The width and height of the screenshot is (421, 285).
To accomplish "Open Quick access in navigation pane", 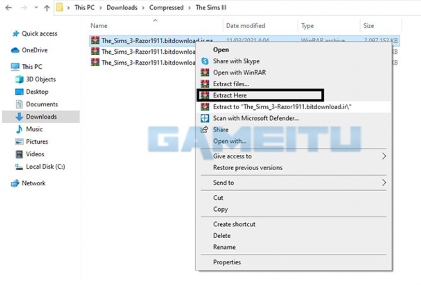I will (40, 34).
